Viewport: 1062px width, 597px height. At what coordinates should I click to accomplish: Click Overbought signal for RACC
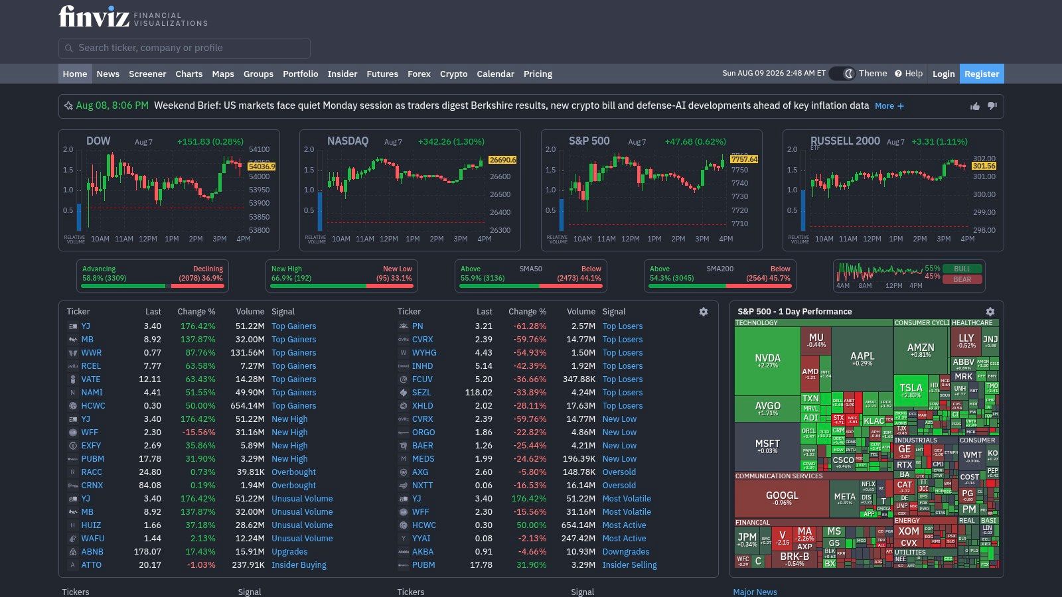[293, 472]
